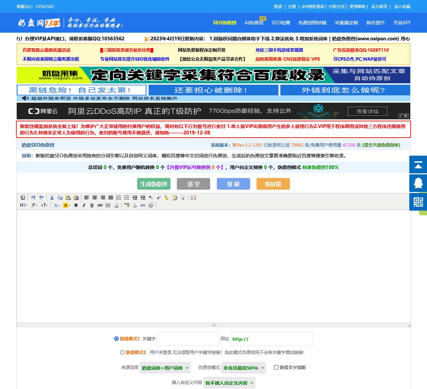Open AI伪原创 nav tab
The width and height of the screenshot is (427, 389).
(x=254, y=23)
